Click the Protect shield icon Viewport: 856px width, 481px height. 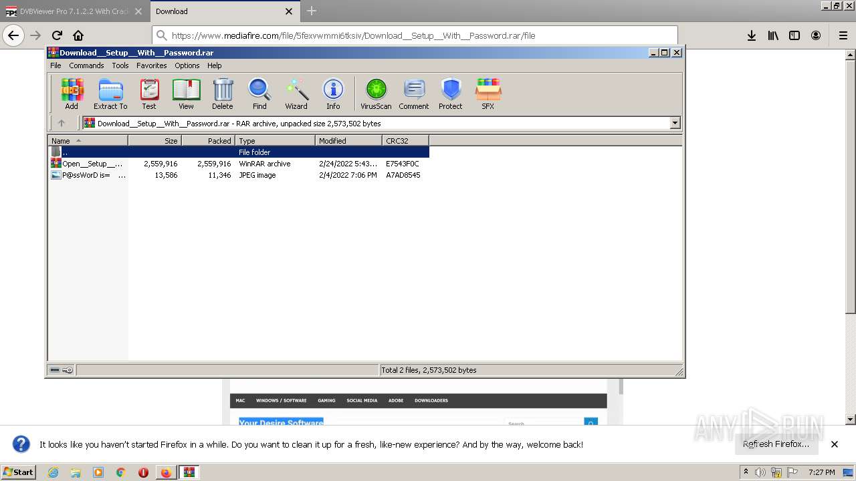[x=451, y=94]
